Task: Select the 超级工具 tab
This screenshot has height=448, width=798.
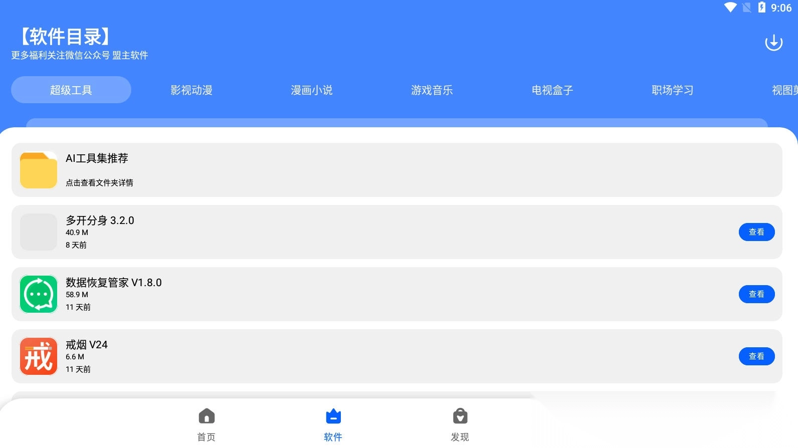Action: [71, 90]
